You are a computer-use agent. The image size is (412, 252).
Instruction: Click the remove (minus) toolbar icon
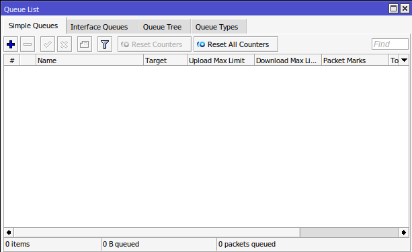click(x=28, y=44)
